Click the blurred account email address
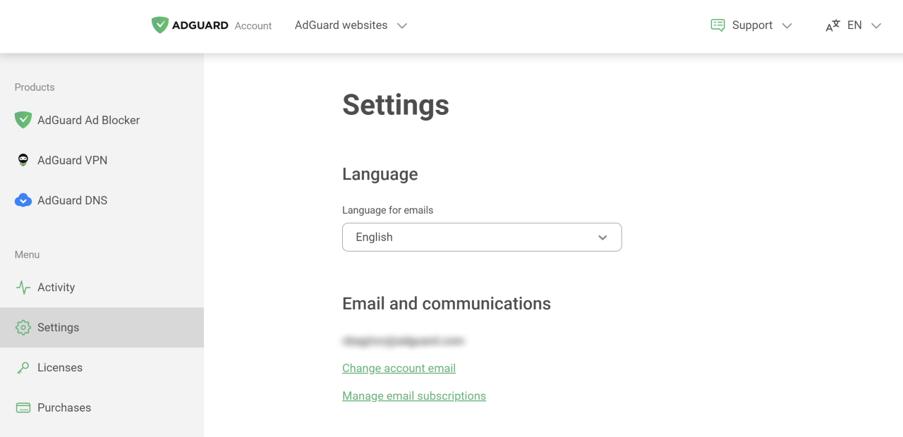Image resolution: width=903 pixels, height=437 pixels. pyautogui.click(x=404, y=341)
